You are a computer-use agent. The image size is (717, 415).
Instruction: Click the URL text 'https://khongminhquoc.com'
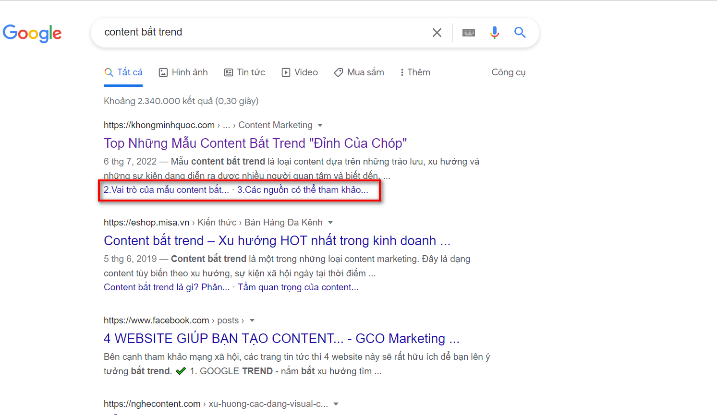point(159,125)
